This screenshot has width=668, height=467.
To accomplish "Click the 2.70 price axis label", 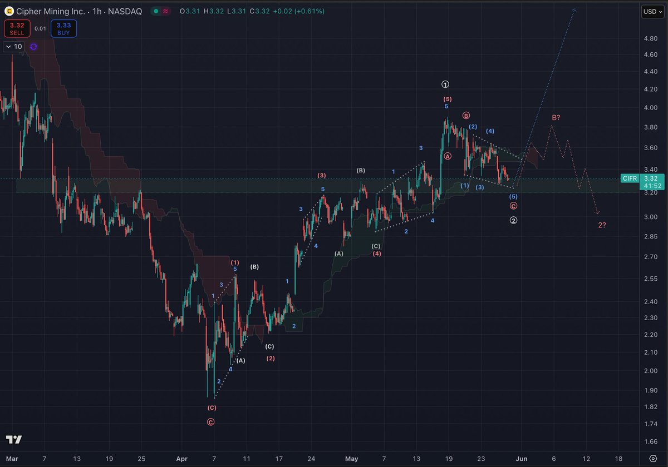I will 651,257.
